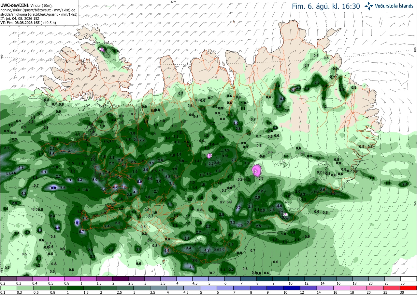Select the white swatch ending the upper legend row

point(409,279)
